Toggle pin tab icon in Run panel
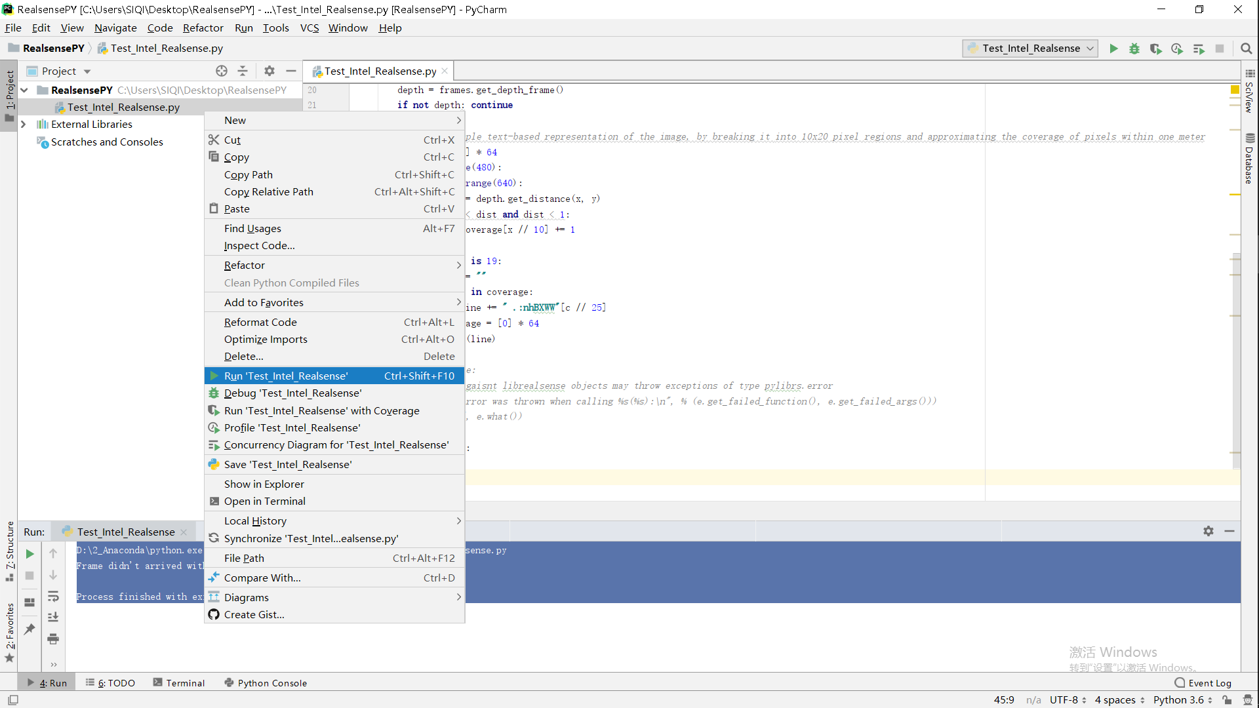The height and width of the screenshot is (708, 1259). pos(30,629)
